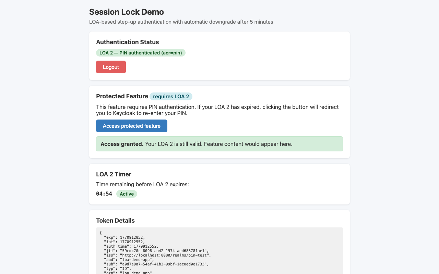The image size is (439, 274).
Task: Click the Session Lock Demo heading
Action: (x=126, y=12)
